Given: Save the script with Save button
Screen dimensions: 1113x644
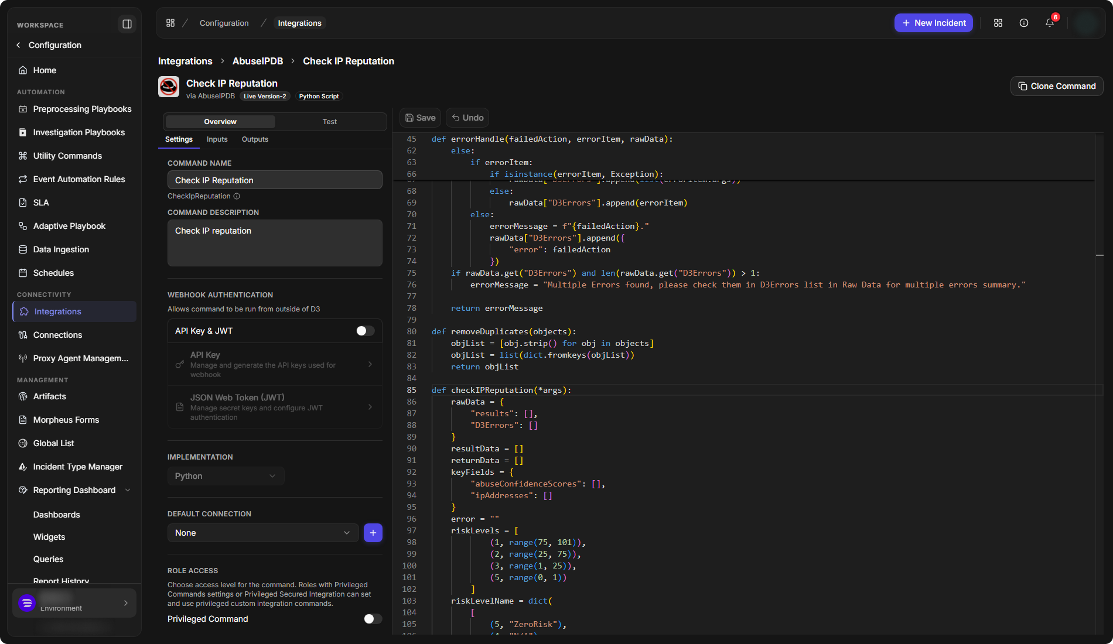Looking at the screenshot, I should tap(421, 118).
